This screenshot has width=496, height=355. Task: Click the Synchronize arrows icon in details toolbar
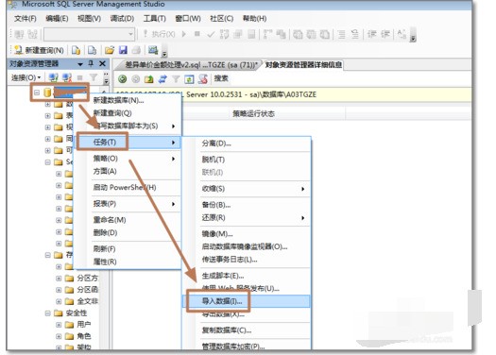[x=162, y=79]
